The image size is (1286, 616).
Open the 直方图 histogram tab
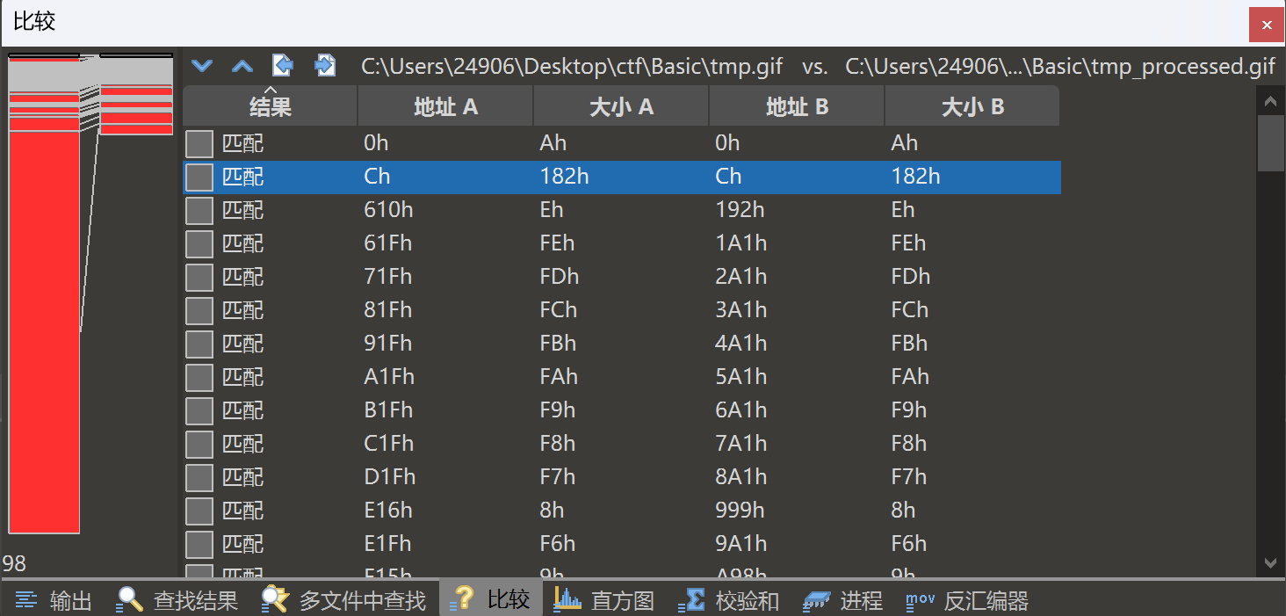coord(604,600)
